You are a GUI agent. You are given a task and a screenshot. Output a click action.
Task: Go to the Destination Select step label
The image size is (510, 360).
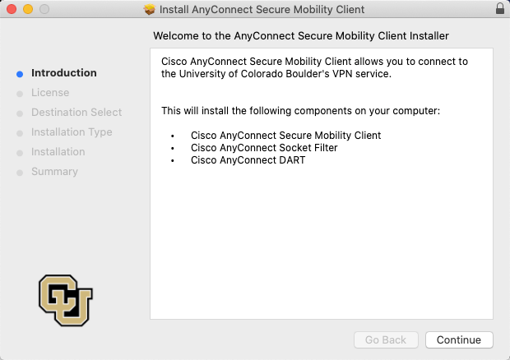click(x=76, y=113)
